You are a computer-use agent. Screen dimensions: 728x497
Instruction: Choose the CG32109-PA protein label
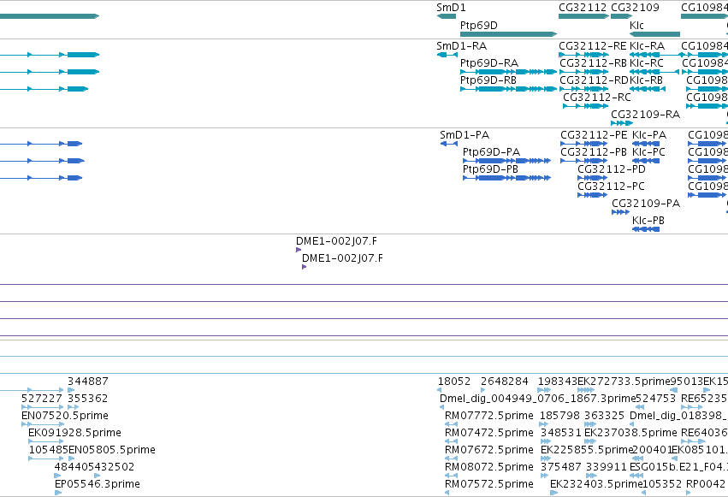pos(646,204)
